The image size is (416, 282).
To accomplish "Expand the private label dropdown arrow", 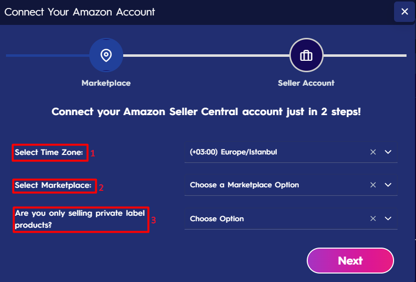I will [388, 218].
